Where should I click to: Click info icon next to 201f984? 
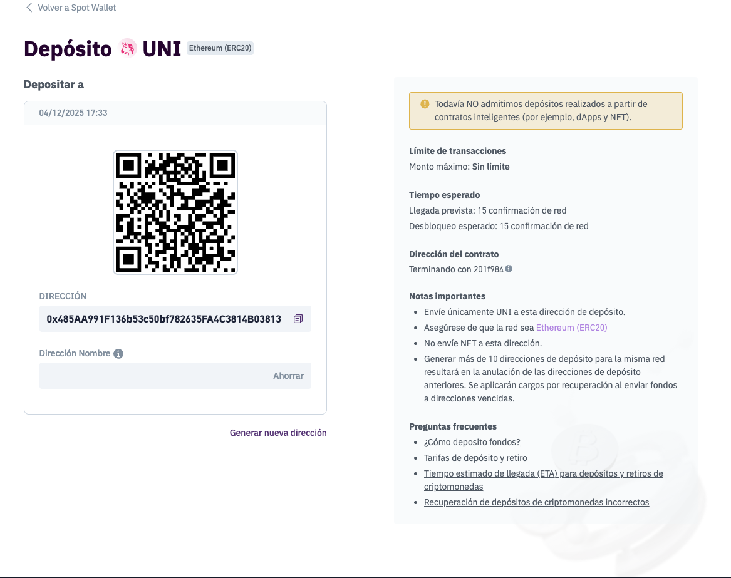[509, 269]
